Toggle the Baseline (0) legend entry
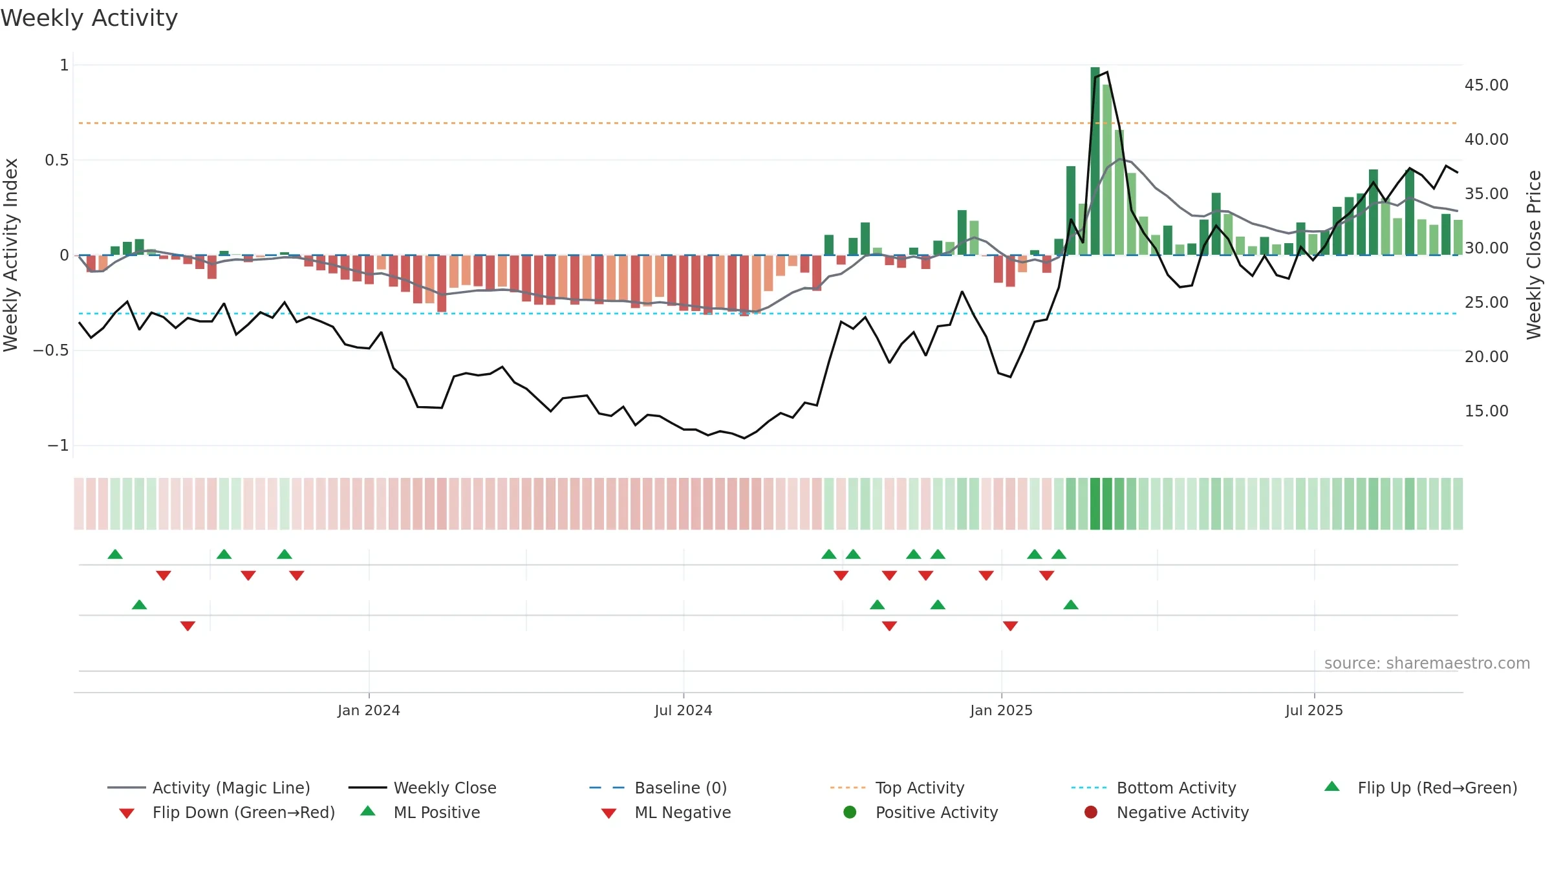1552x873 pixels. pyautogui.click(x=658, y=788)
